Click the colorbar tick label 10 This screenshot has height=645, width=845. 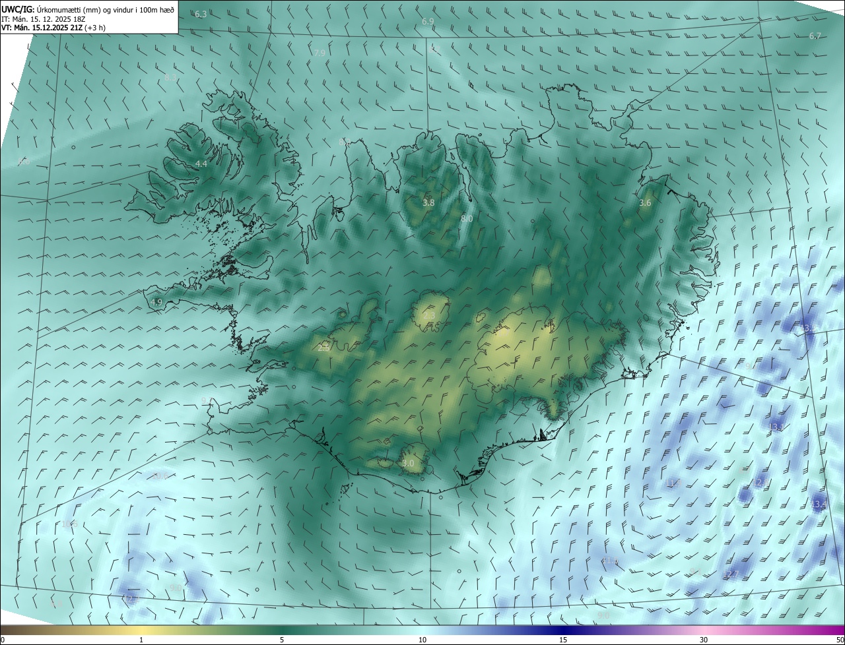(x=422, y=640)
